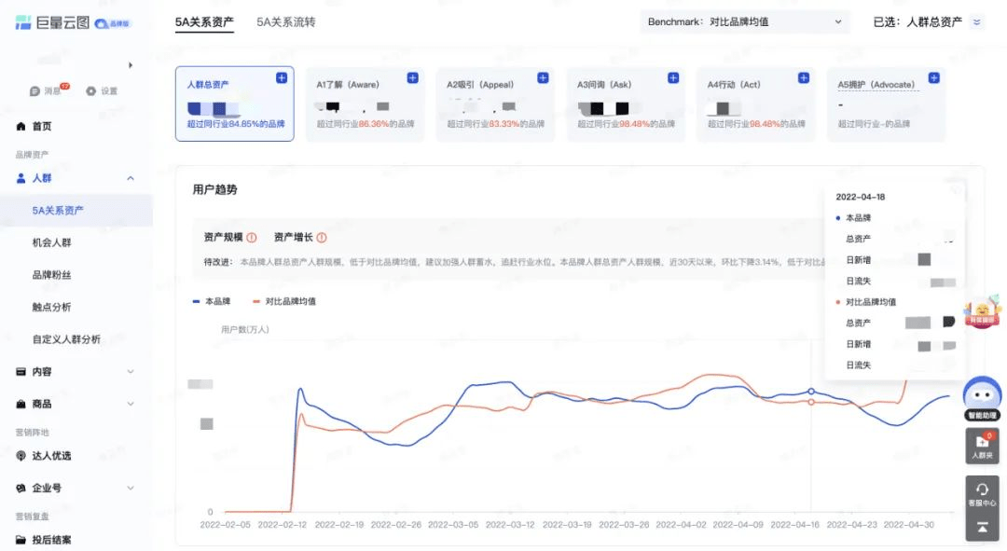This screenshot has width=1007, height=551.
Task: Open the 智能助理 robot assistant
Action: (x=982, y=399)
